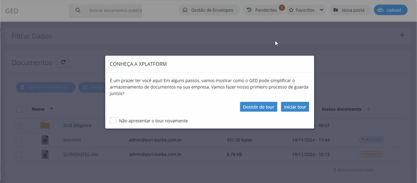Click the Upload cloud icon
The height and width of the screenshot is (183, 417).
(381, 10)
